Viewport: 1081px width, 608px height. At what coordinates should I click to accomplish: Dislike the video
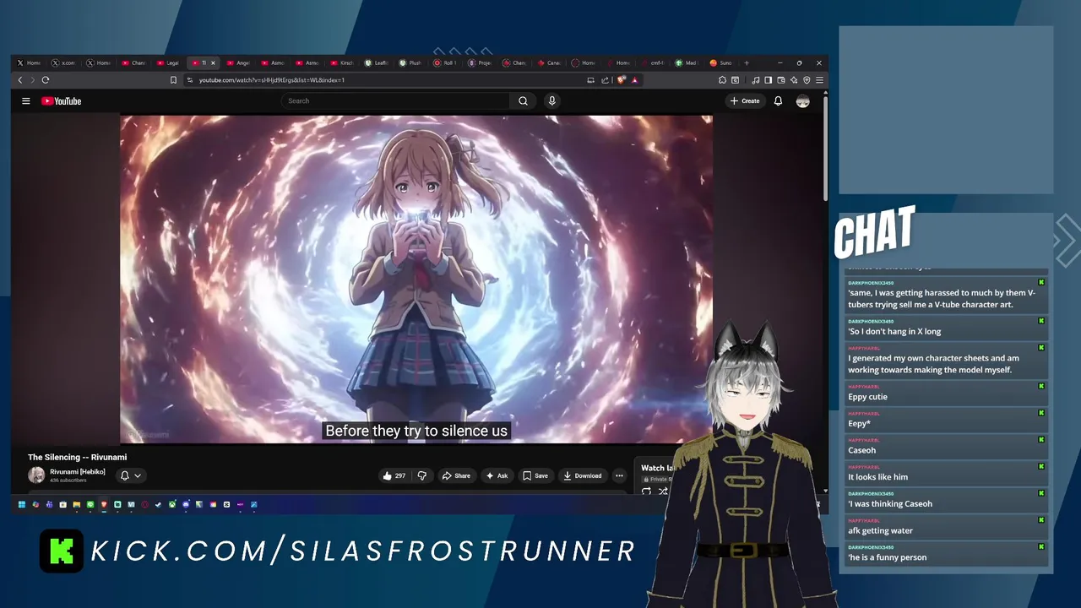(x=422, y=475)
